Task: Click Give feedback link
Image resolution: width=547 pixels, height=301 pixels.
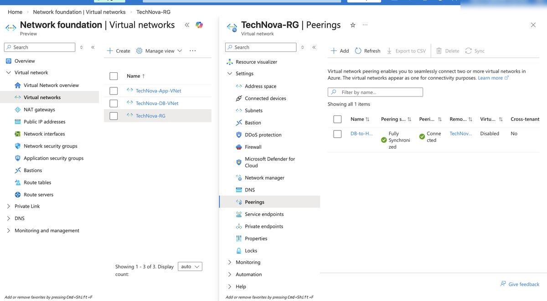Action: tap(520, 284)
